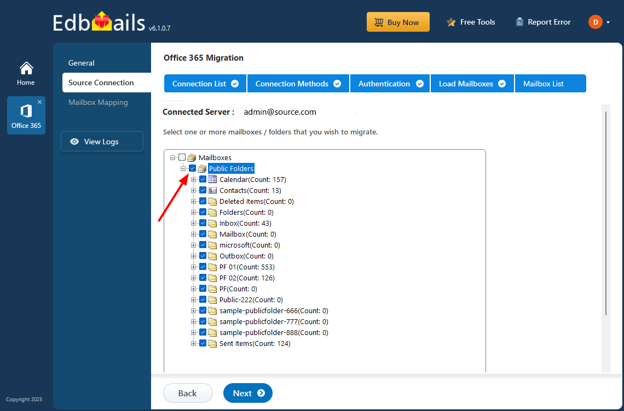The image size is (624, 411).
Task: Click the Home house icon
Action: click(26, 68)
